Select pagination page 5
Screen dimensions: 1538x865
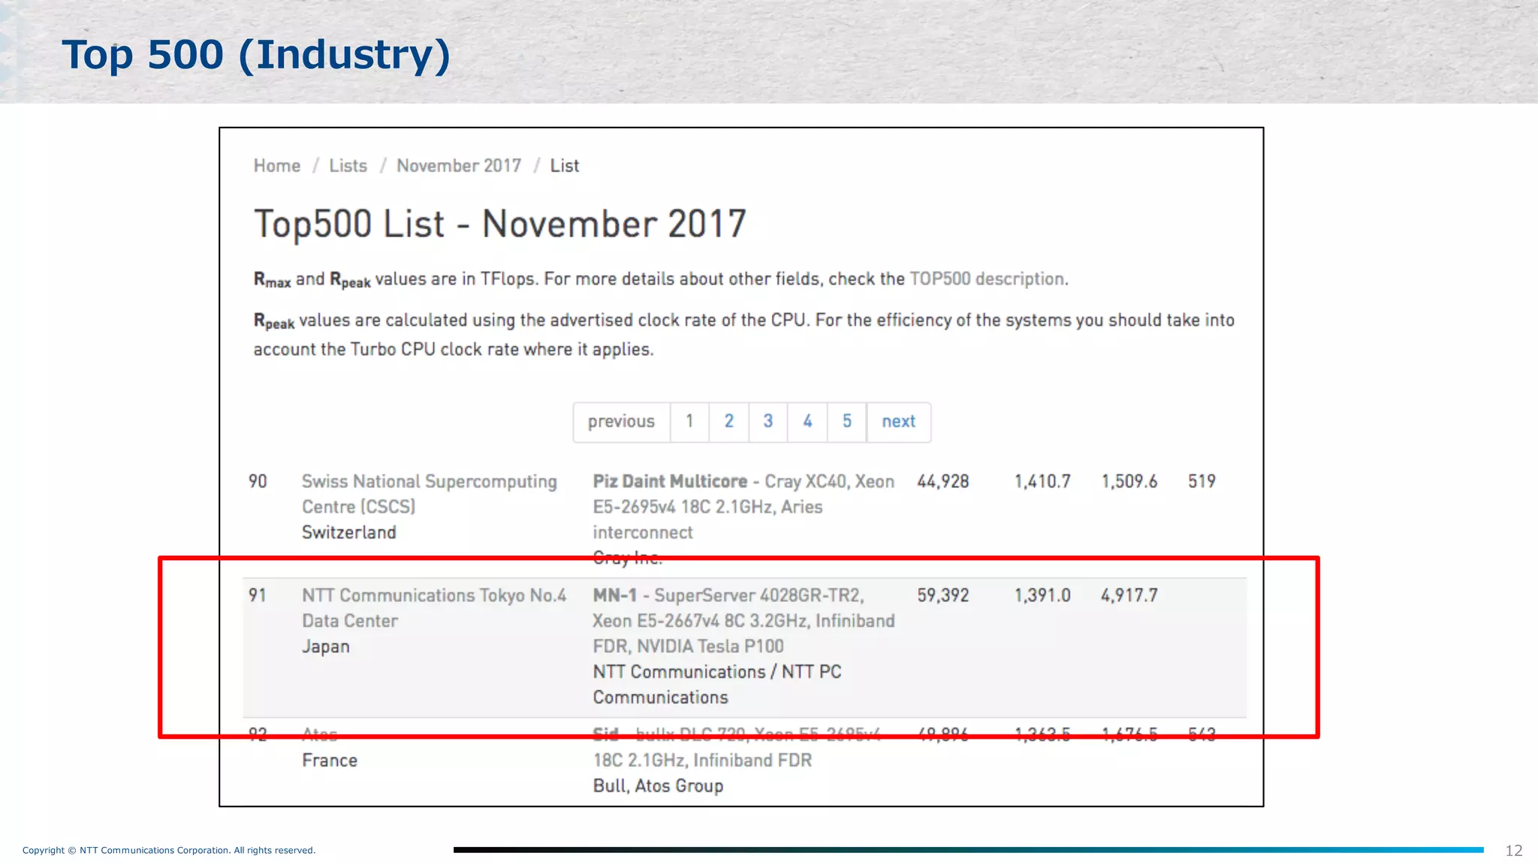[846, 421]
